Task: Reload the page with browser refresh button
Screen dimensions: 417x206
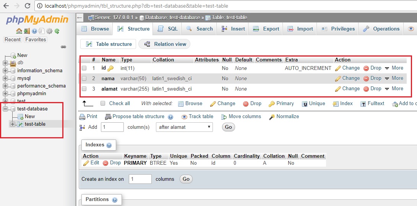Action: (x=27, y=6)
